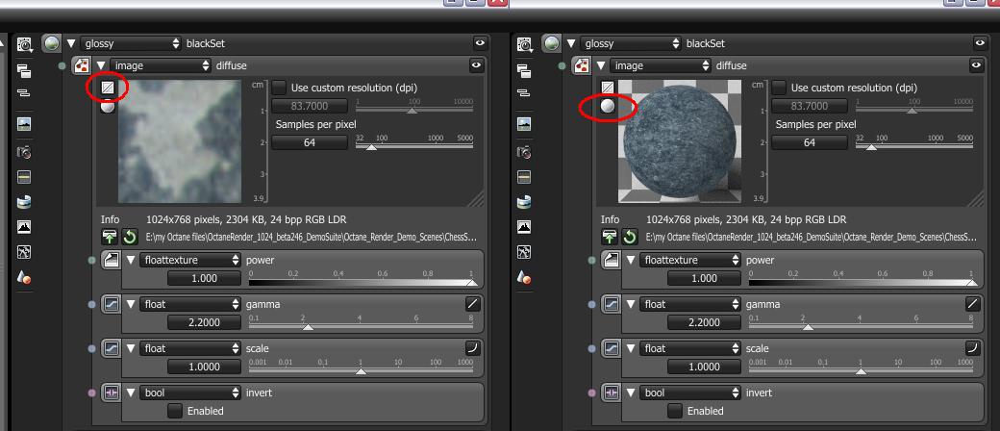Toggle diffuse eye visibility in right panel
The width and height of the screenshot is (1000, 431).
(976, 64)
